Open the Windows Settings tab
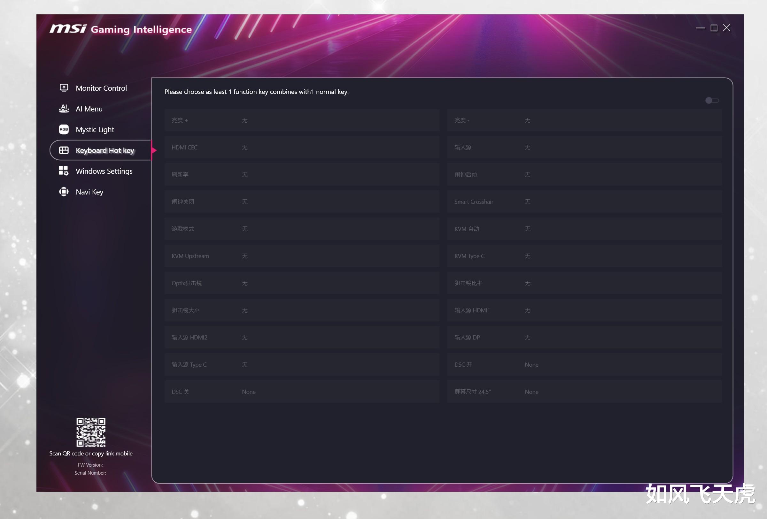The height and width of the screenshot is (519, 767). [x=104, y=171]
